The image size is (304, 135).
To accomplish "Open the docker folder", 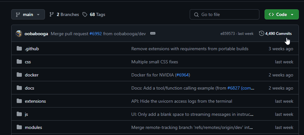I will [31, 75].
